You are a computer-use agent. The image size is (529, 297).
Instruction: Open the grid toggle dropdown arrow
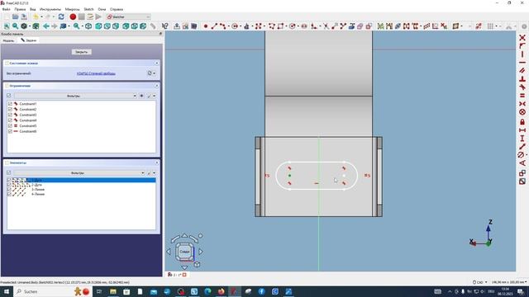click(496, 26)
